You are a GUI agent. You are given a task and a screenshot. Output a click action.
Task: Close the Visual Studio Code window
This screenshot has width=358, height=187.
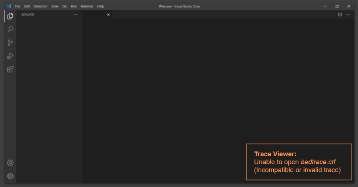(349, 7)
